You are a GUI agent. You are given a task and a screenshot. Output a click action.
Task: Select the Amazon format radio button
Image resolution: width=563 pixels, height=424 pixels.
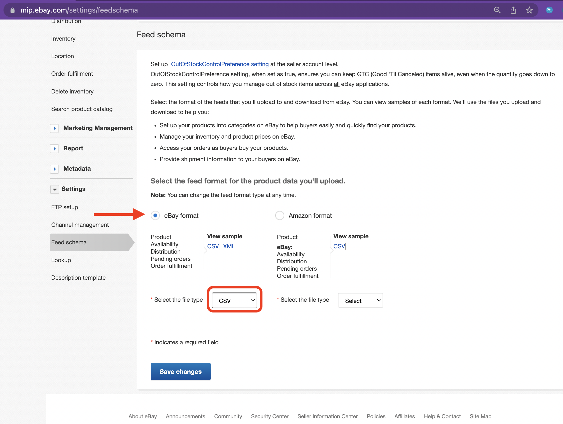(280, 216)
